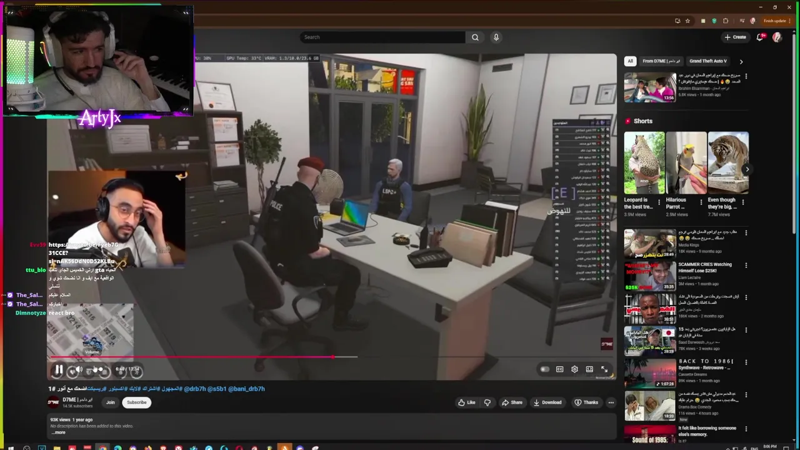Open options for the Leopard short

tap(659, 202)
